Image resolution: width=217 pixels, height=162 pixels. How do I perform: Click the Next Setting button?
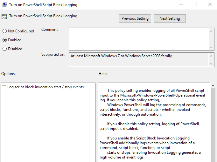point(170,18)
